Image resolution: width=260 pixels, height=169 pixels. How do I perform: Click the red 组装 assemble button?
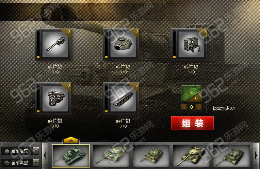[192, 123]
